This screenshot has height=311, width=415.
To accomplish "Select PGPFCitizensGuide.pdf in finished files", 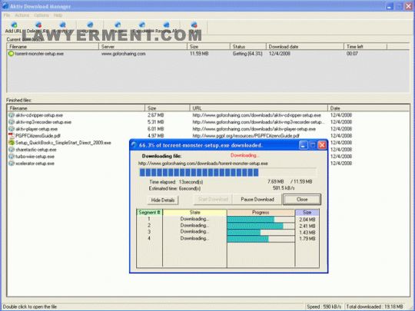I will click(x=38, y=136).
